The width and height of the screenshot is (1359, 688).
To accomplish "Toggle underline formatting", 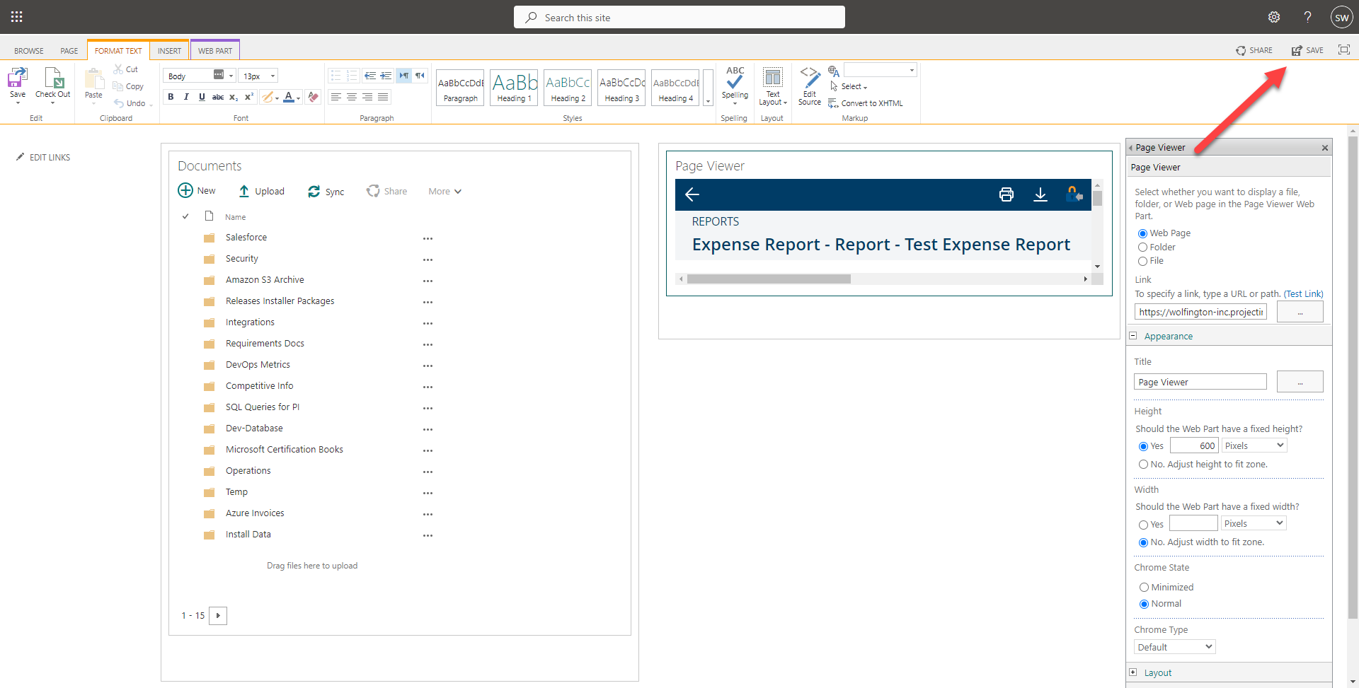I will [x=202, y=97].
